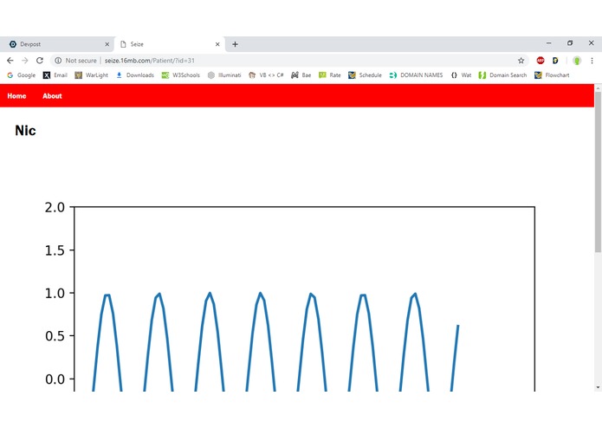Select the Seize tab
Viewport: 602px width, 428px height.
pyautogui.click(x=169, y=44)
